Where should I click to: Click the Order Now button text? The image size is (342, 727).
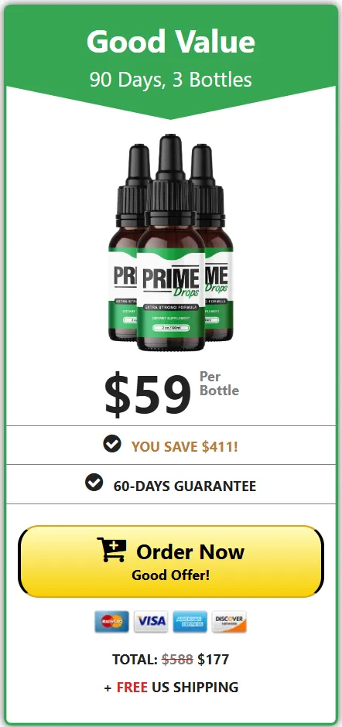tap(190, 551)
